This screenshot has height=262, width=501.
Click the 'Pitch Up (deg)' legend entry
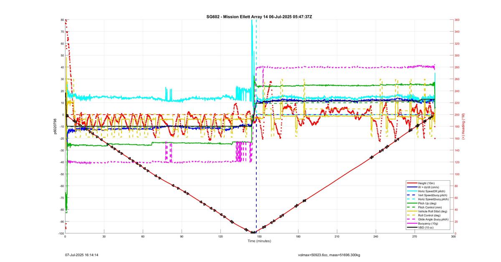coord(427,203)
